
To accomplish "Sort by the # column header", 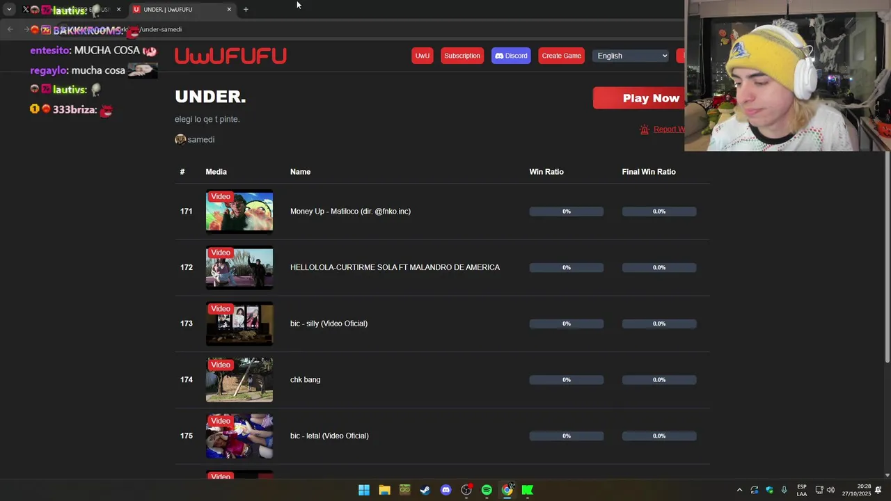I will click(182, 172).
